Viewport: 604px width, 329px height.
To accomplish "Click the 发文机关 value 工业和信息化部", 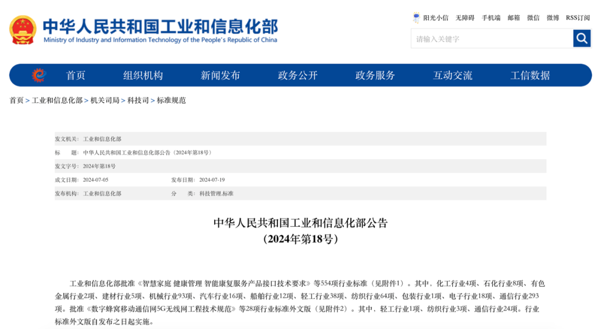I will click(x=102, y=139).
